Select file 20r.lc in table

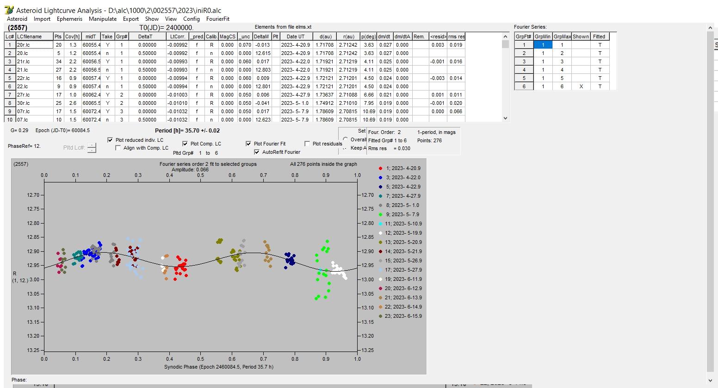(x=34, y=45)
